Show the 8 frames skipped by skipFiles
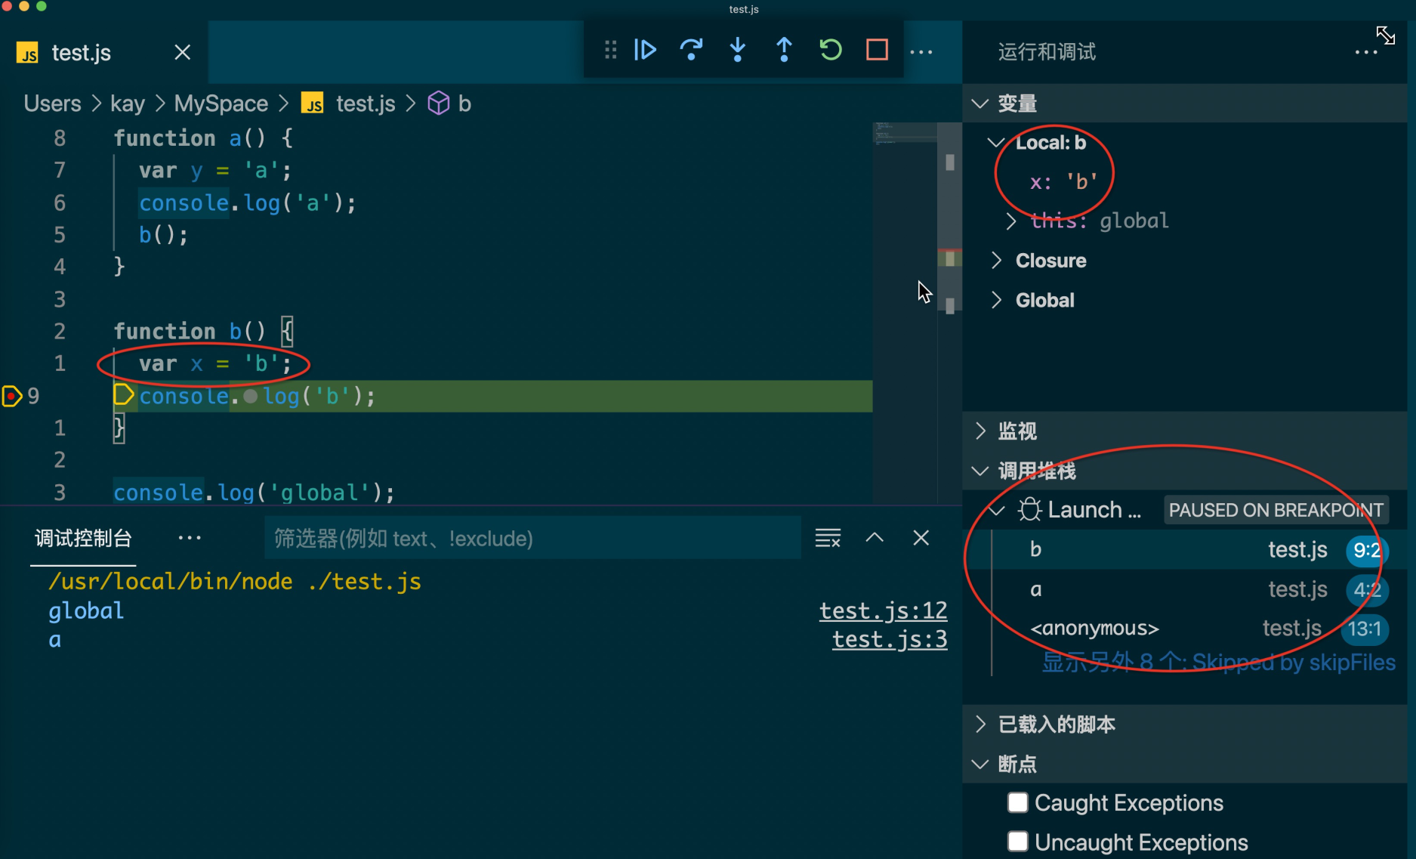This screenshot has width=1416, height=859. click(x=1217, y=663)
